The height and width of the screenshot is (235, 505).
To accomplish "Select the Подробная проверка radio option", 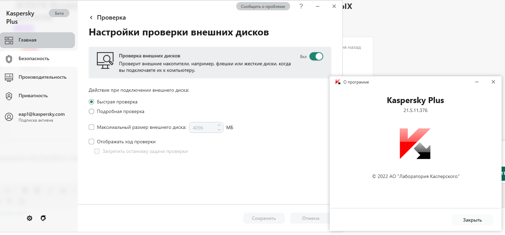I will tap(91, 112).
